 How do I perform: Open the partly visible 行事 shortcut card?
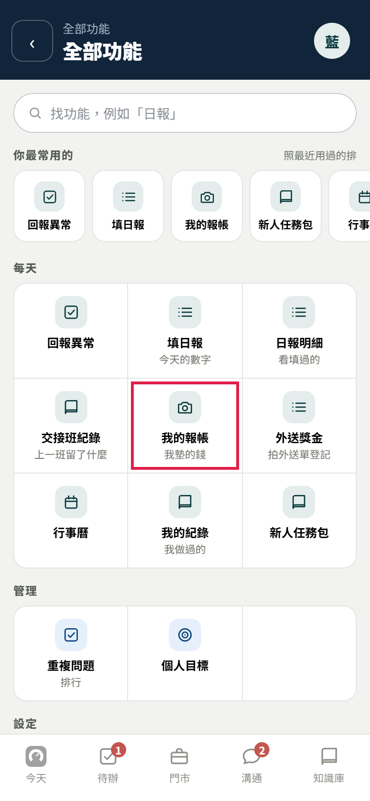[x=350, y=206]
